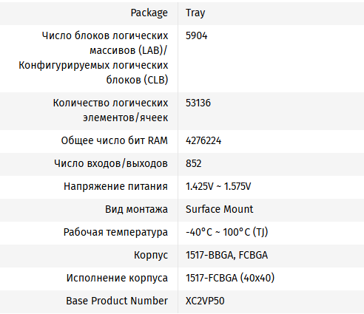The height and width of the screenshot is (314, 364).
Task: Select the logic elements value 53136
Action: click(x=198, y=103)
